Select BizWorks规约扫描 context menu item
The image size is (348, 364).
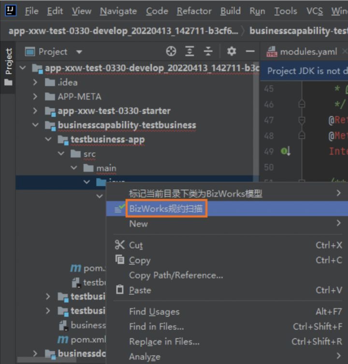(x=227, y=209)
